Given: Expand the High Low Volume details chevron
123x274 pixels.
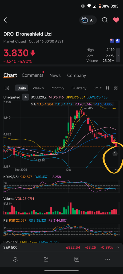Looking at the screenshot, I should (x=118, y=55).
